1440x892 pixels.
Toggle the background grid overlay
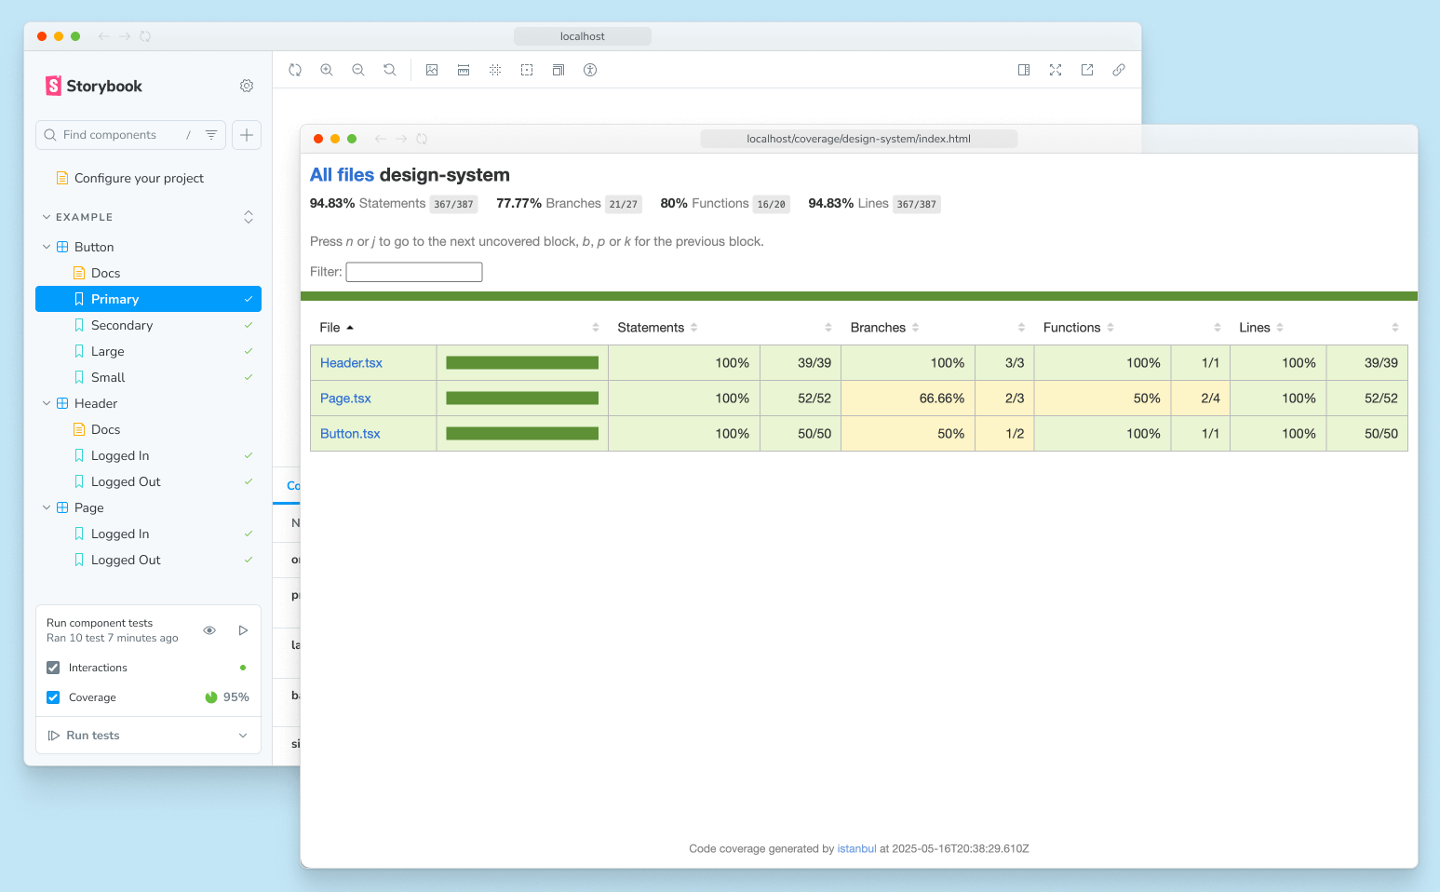tap(495, 69)
